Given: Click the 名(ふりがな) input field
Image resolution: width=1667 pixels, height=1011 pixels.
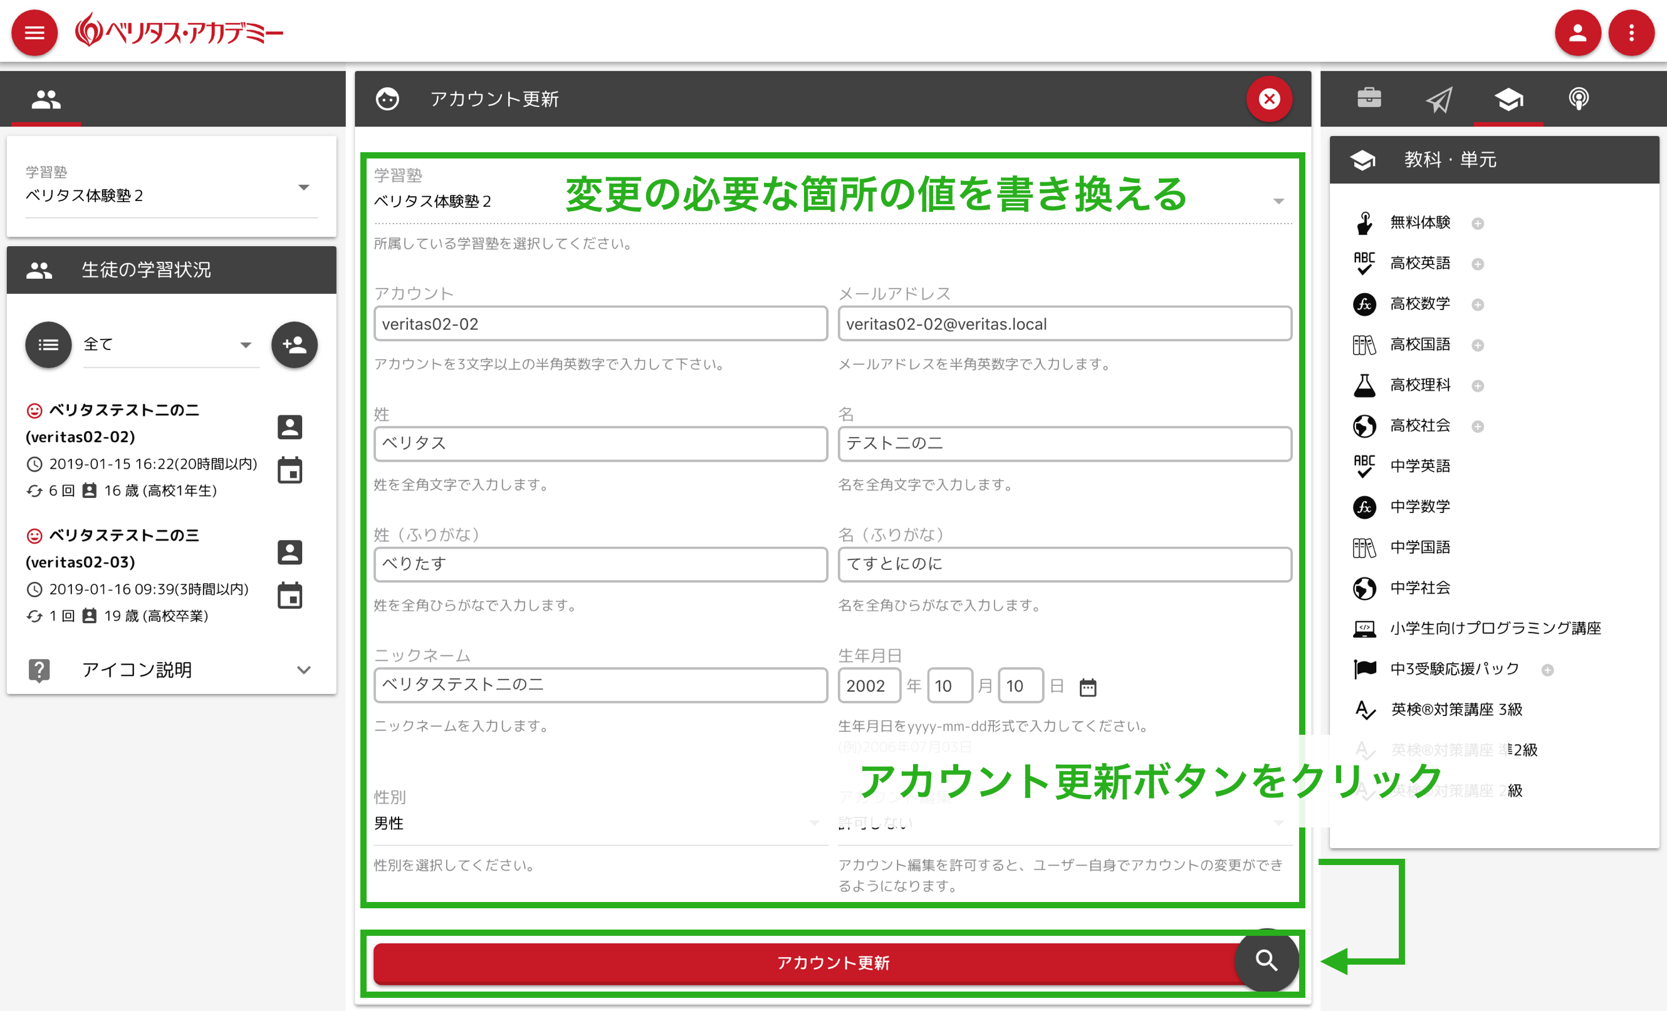Looking at the screenshot, I should click(x=1064, y=564).
